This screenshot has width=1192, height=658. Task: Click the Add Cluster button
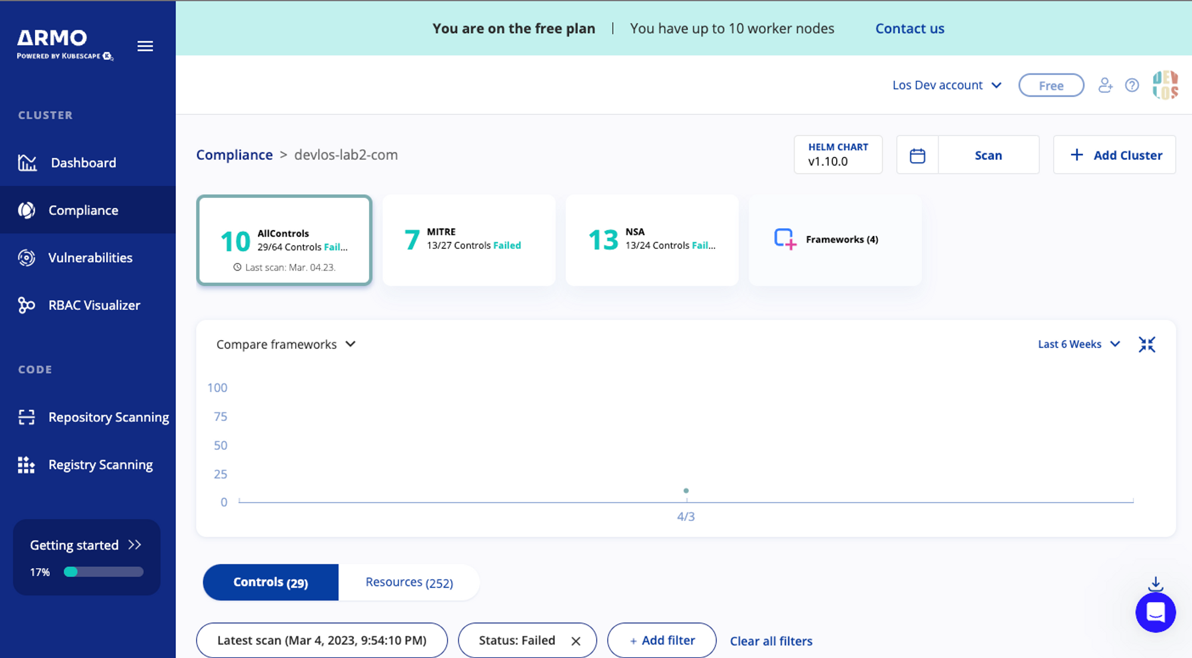(1115, 155)
